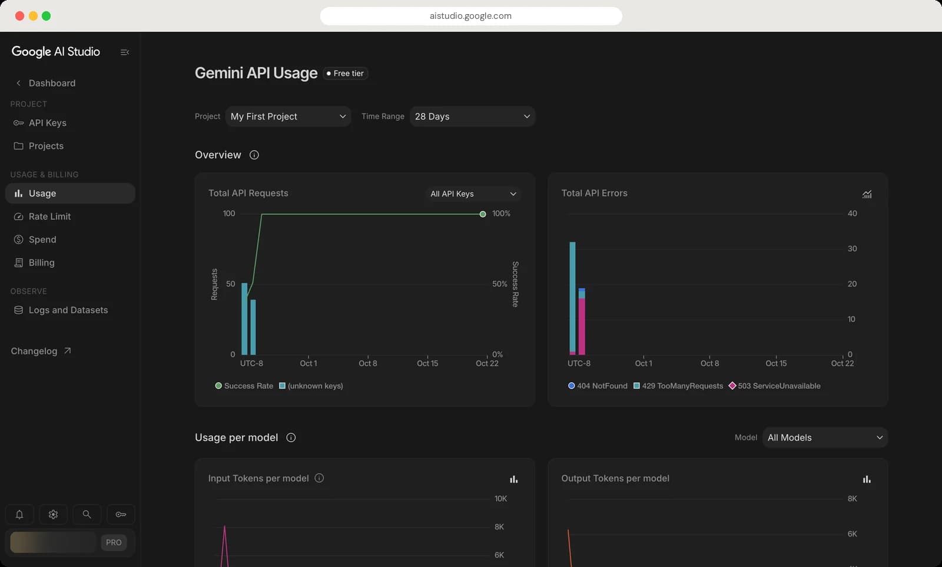Screen dimensions: 942x567
Task: Toggle 404 NotFound legend entry
Action: coord(598,386)
